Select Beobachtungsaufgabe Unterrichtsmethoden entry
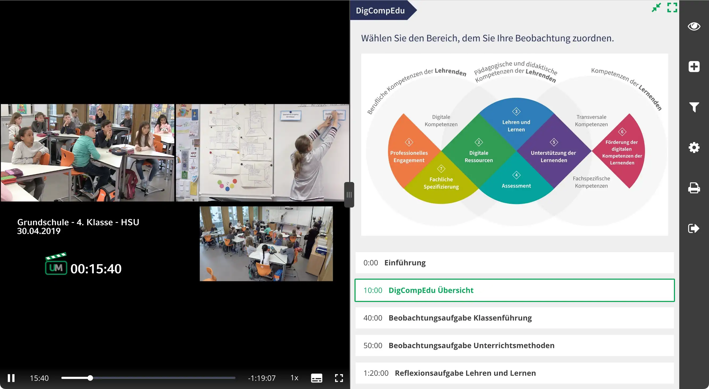The image size is (709, 389). pos(514,345)
